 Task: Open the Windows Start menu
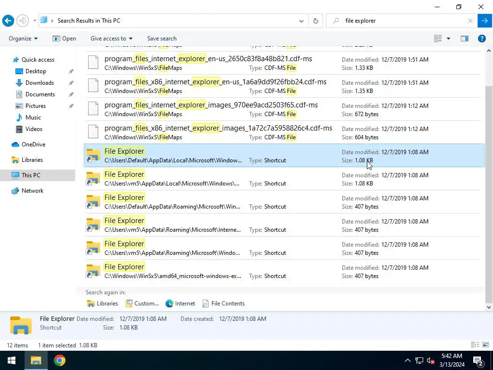12,360
